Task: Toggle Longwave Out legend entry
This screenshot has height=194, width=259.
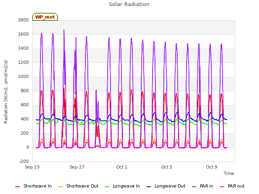Action: pyautogui.click(x=166, y=186)
